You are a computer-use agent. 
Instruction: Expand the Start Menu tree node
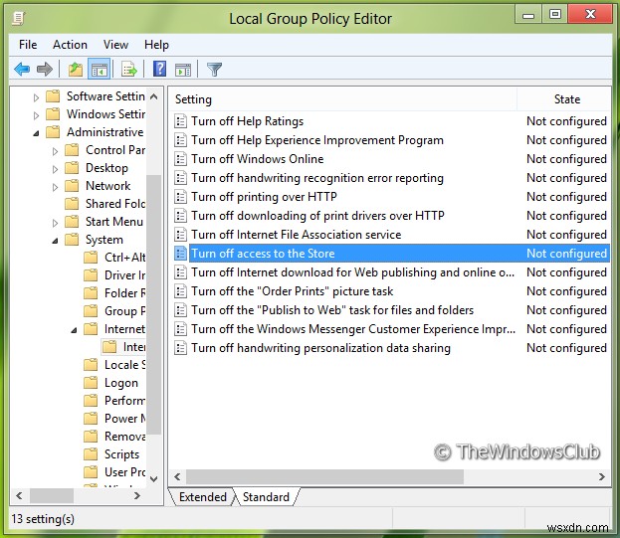55,223
